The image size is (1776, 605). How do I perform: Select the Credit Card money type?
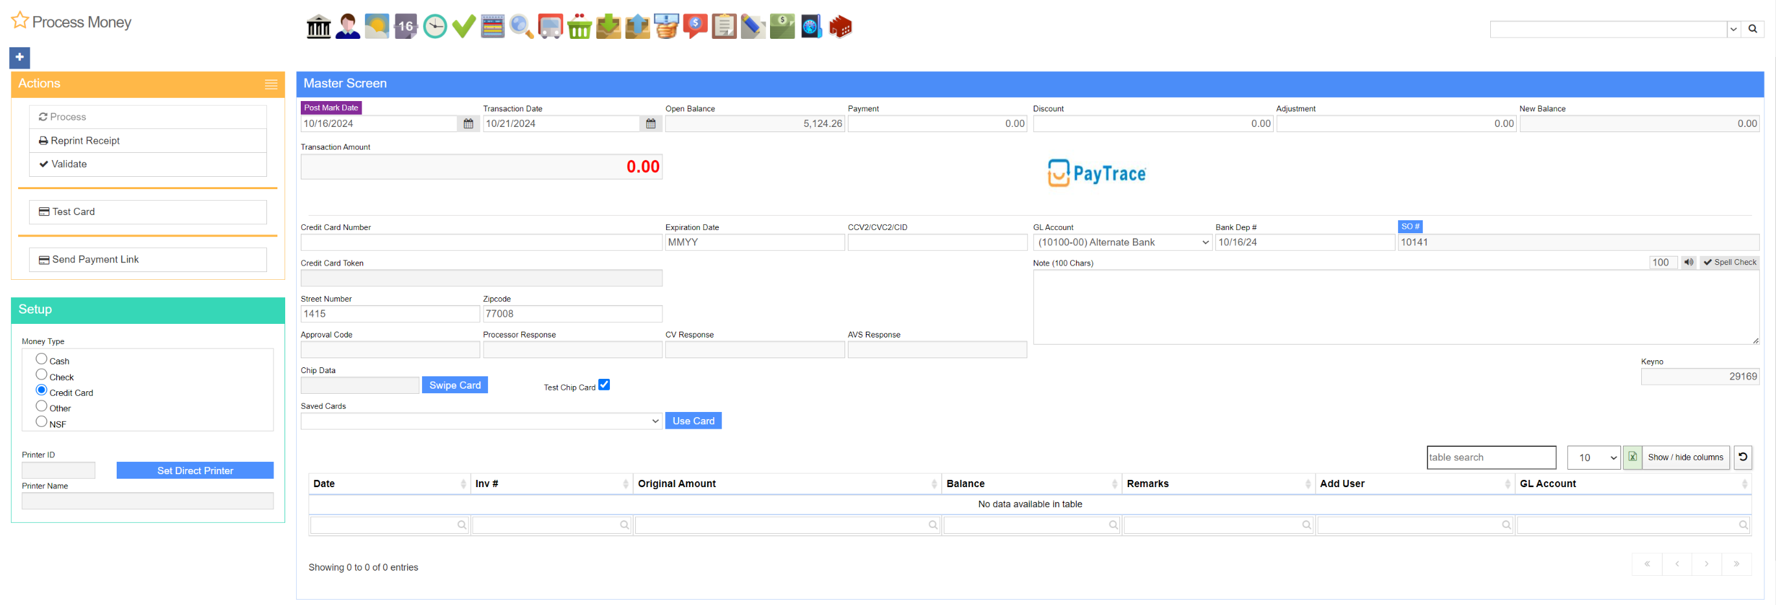pyautogui.click(x=41, y=391)
